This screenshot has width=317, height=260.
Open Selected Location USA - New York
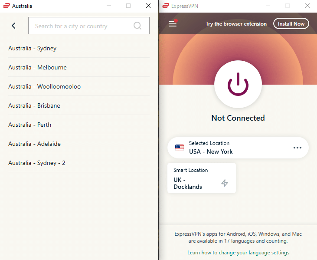click(238, 148)
